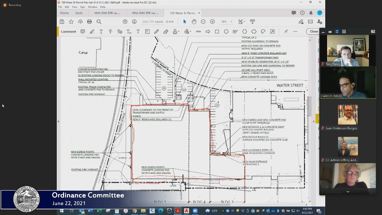382x215 pixels.
Task: Open the notifications bell
Action: (x=311, y=13)
